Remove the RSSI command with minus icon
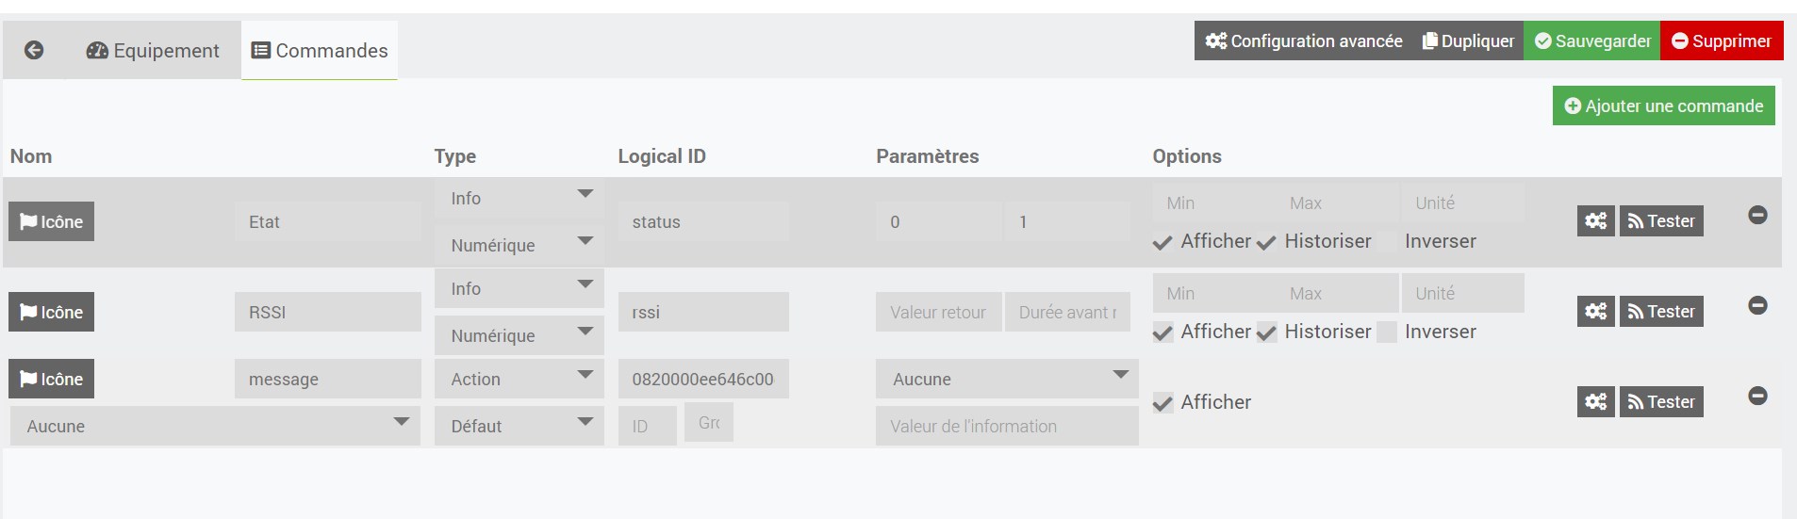The width and height of the screenshot is (1797, 519). coord(1757,305)
